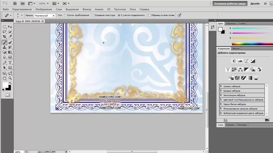Switch to the 'Каналы' tab
273x153 pixels.
click(x=230, y=125)
